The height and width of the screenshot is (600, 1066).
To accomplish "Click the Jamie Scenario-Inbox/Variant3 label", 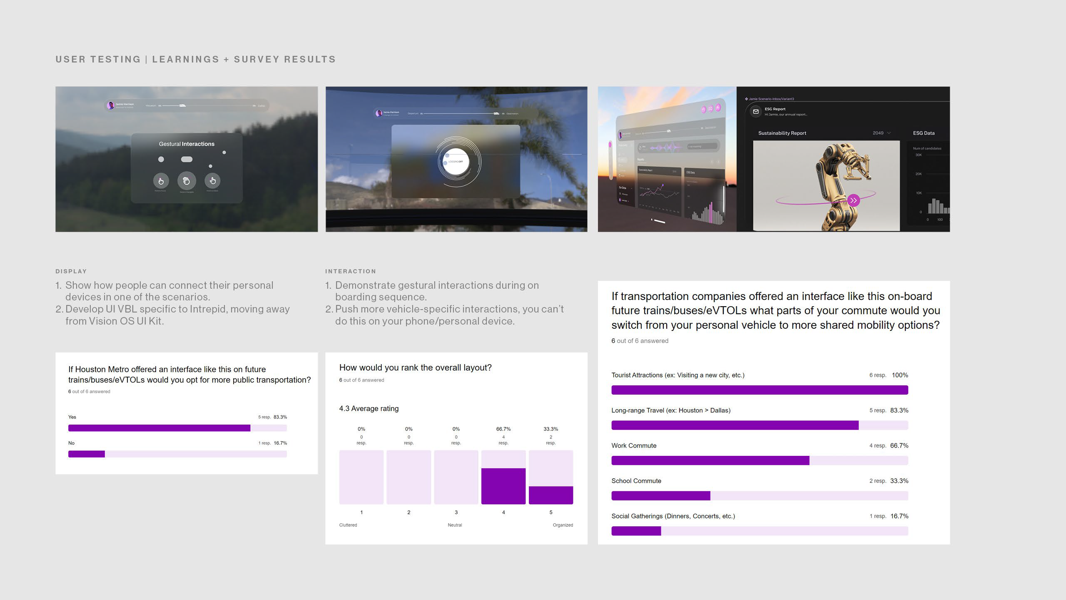I will coord(771,99).
